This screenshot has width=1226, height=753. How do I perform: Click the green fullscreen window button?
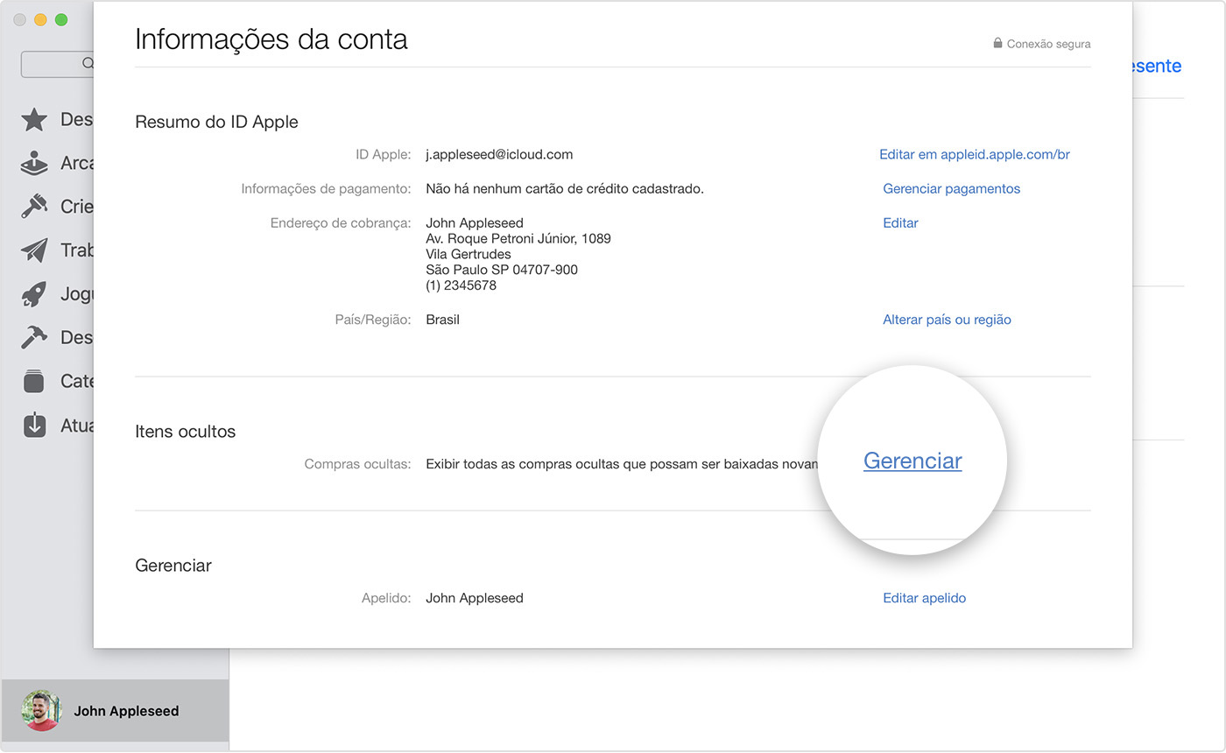click(61, 19)
